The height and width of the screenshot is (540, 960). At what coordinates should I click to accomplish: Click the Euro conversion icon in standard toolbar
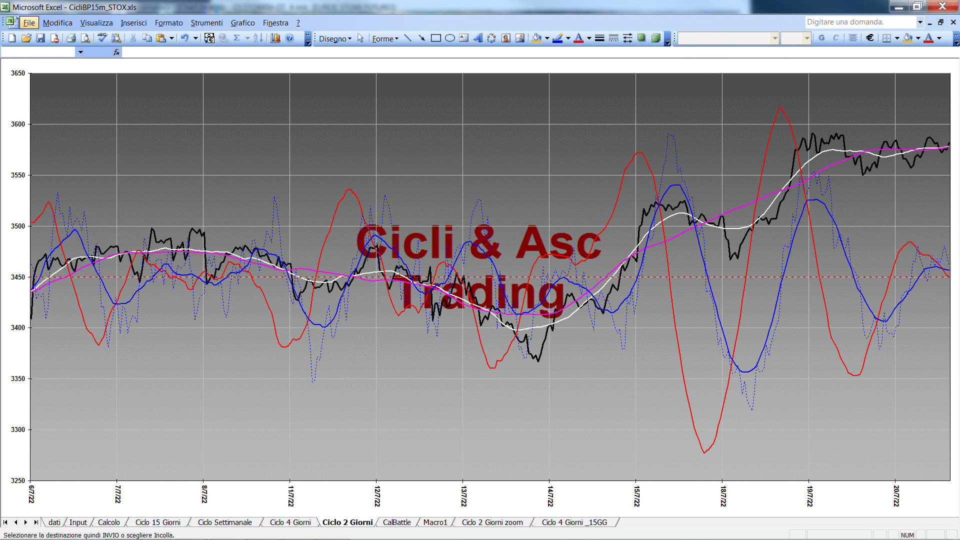(x=209, y=38)
